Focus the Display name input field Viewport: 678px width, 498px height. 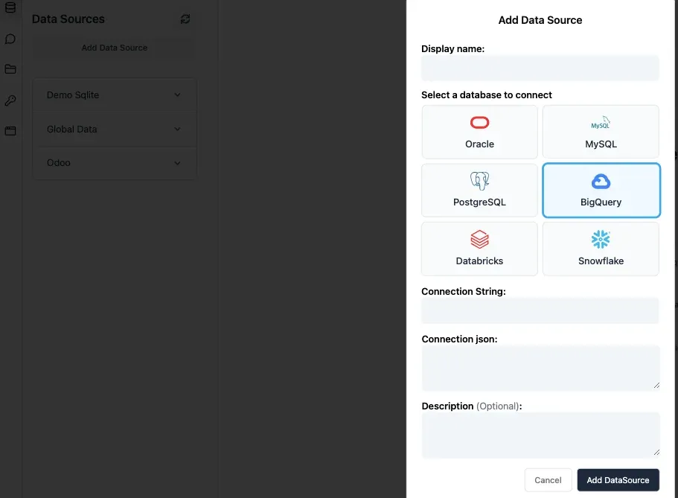[x=540, y=68]
